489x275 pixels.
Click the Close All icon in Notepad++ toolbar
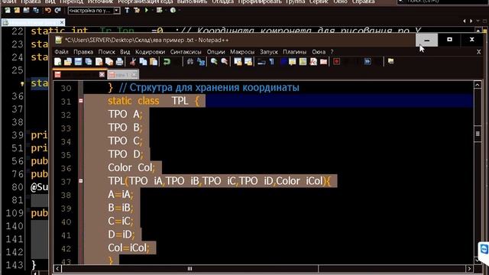[x=109, y=62]
